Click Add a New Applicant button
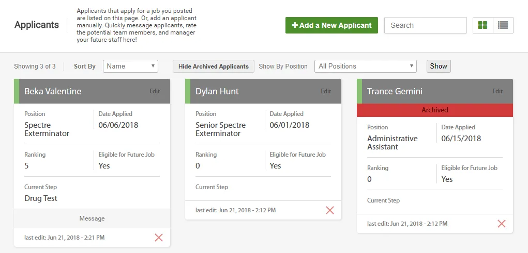Screen dimensions: 528x253 [x=331, y=25]
